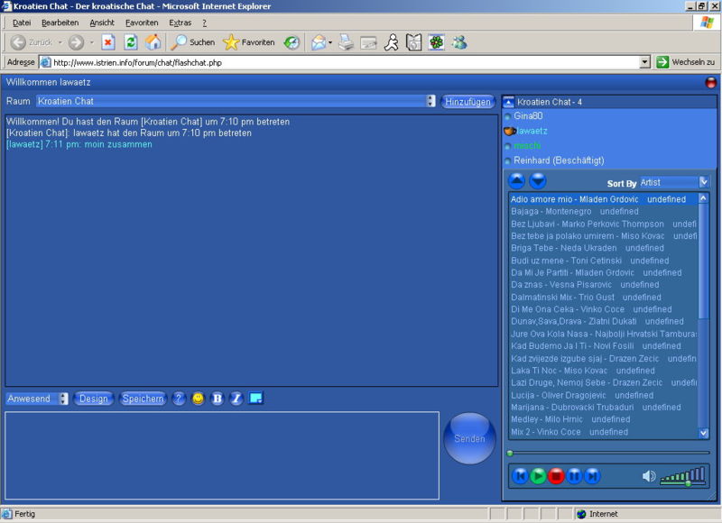
Task: Click the research book toolbar icon
Action: pos(414,42)
